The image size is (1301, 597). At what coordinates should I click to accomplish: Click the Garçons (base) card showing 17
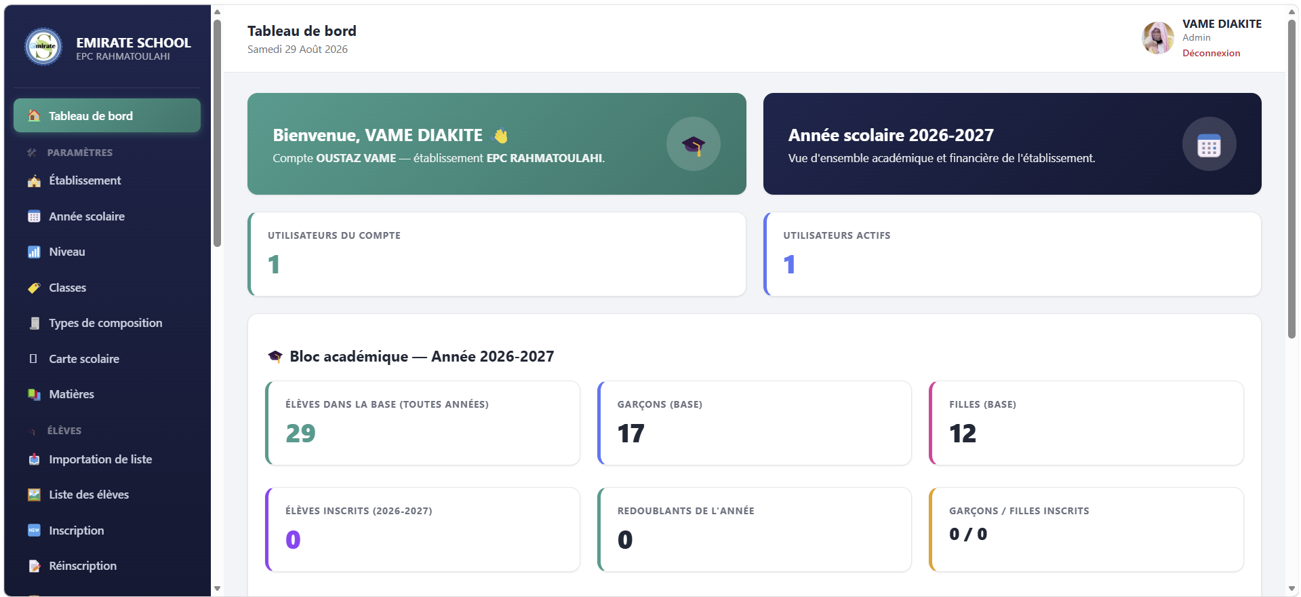pos(755,423)
